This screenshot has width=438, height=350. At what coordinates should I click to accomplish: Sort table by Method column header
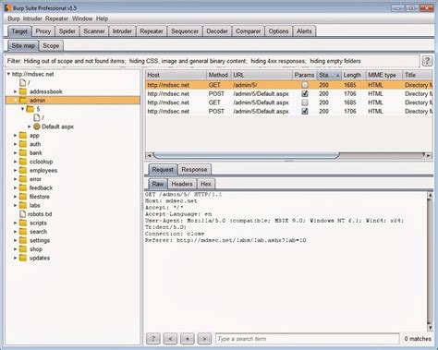pyautogui.click(x=218, y=75)
